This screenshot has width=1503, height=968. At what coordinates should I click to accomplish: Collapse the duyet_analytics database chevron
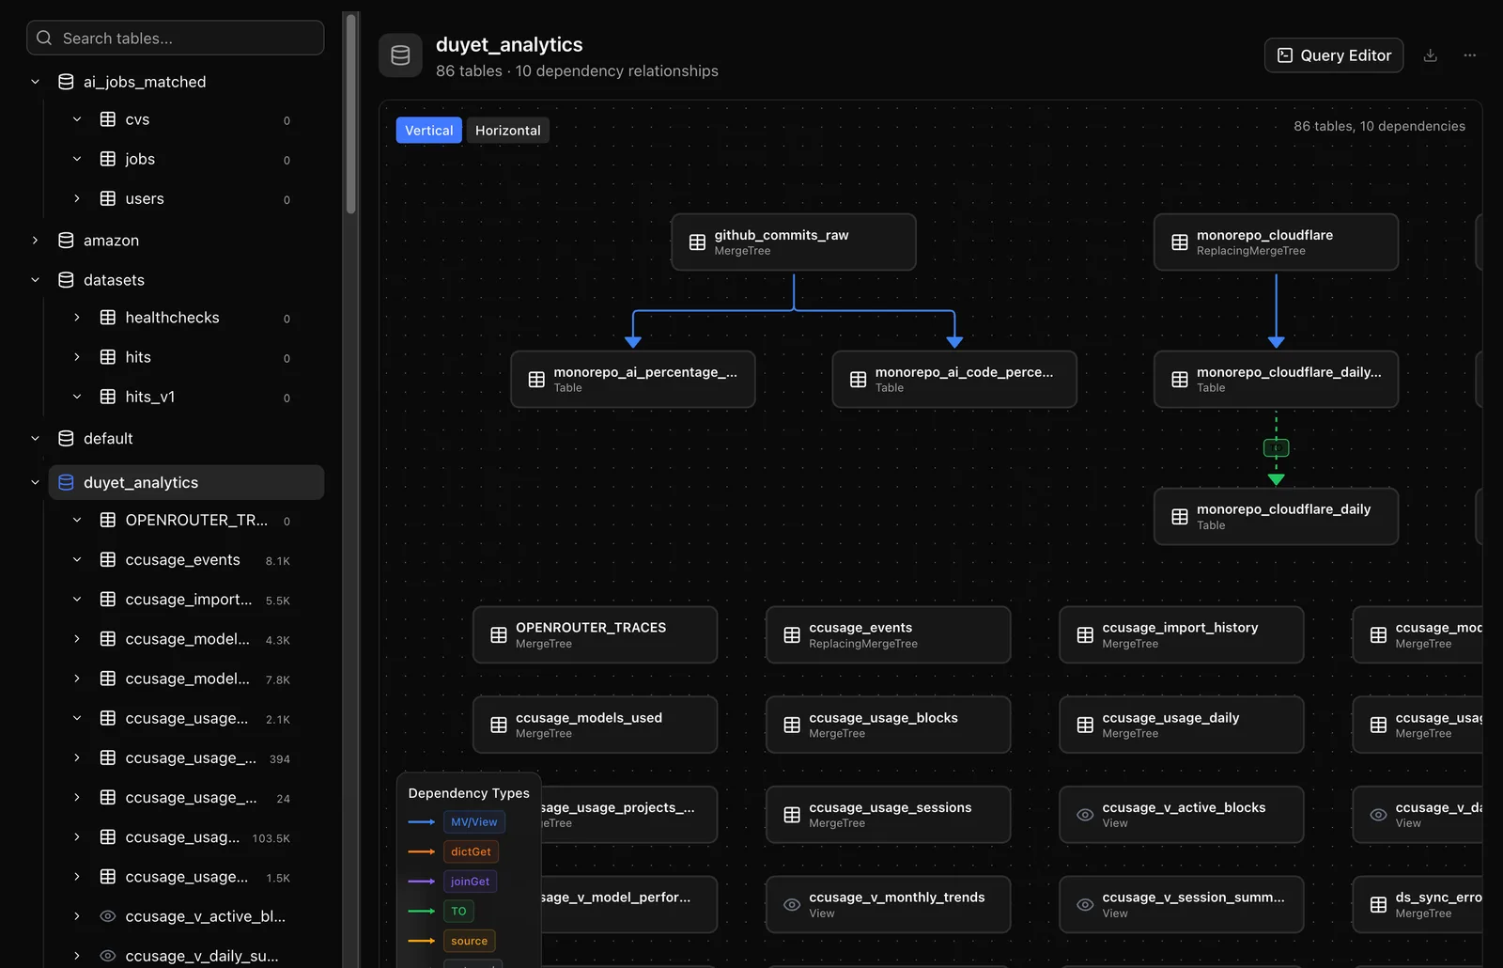35,482
